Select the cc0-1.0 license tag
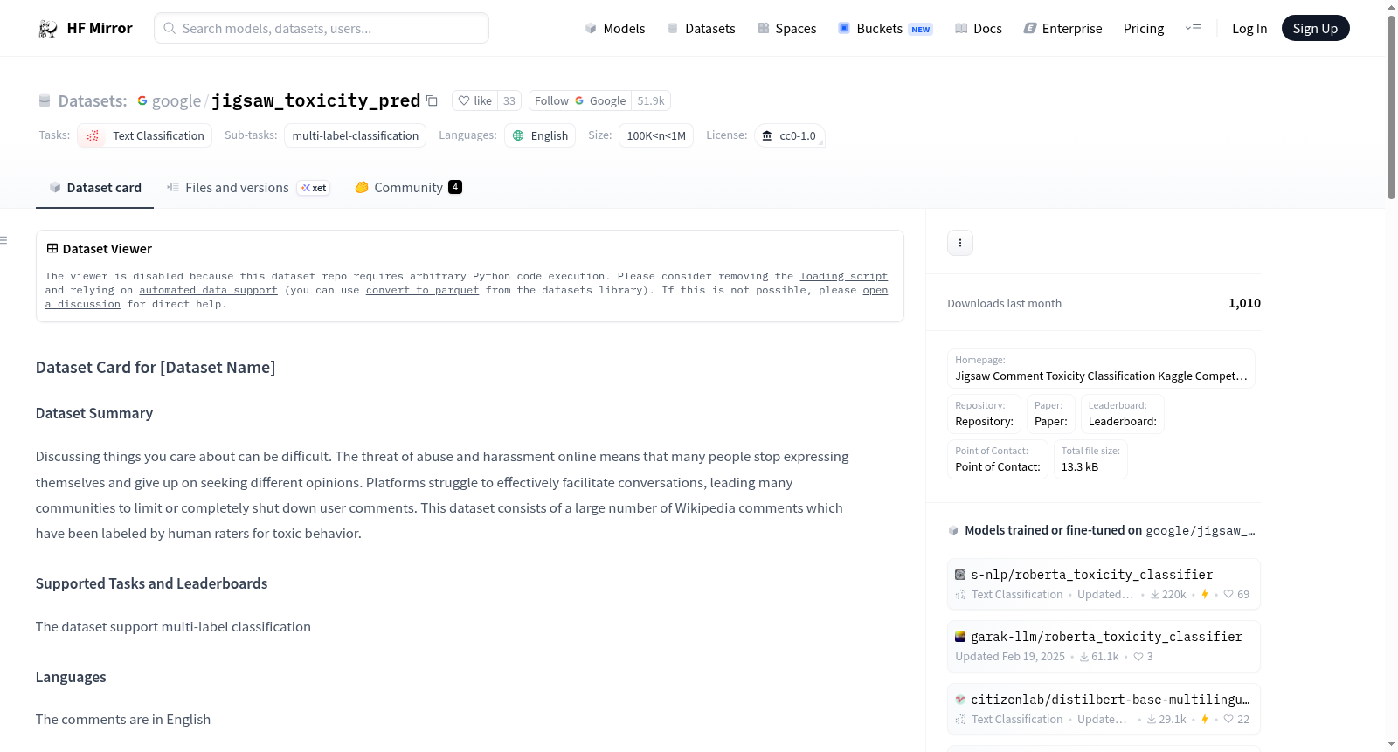The height and width of the screenshot is (752, 1398). coord(790,135)
